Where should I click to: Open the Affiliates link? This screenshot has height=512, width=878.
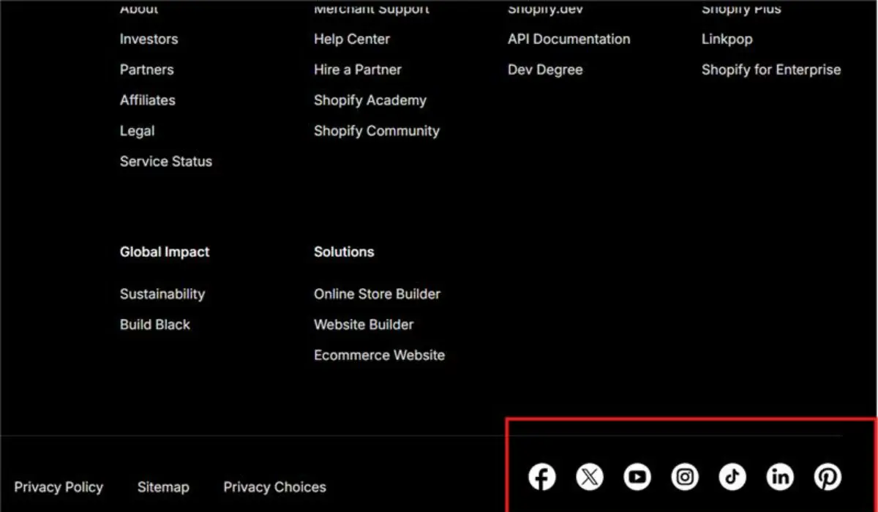point(148,101)
